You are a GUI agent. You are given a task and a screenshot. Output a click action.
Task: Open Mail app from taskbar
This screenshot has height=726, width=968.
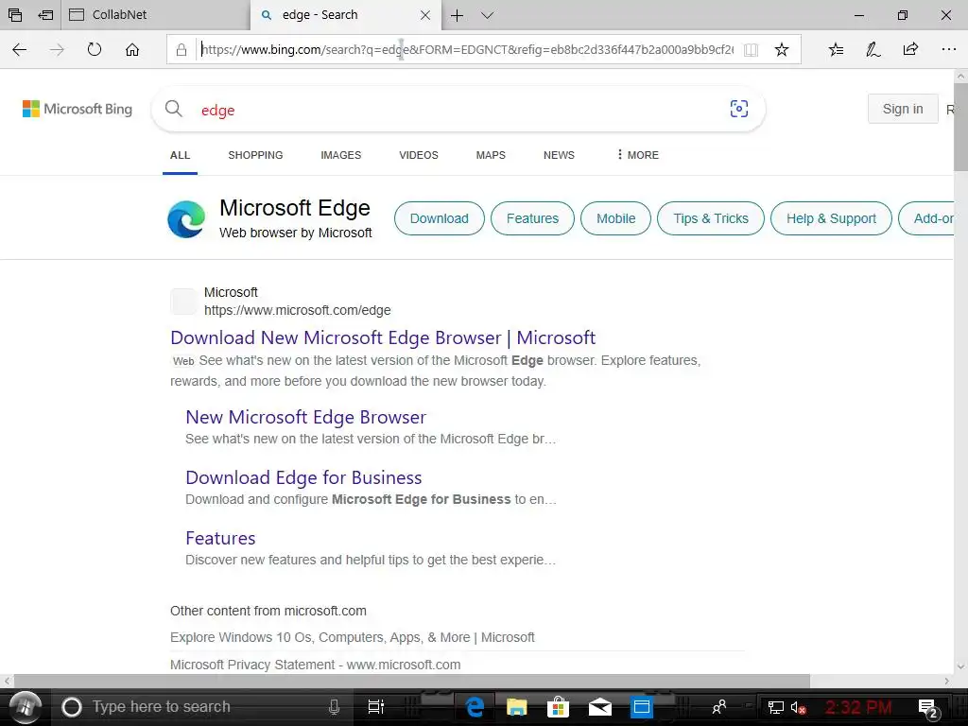point(600,707)
